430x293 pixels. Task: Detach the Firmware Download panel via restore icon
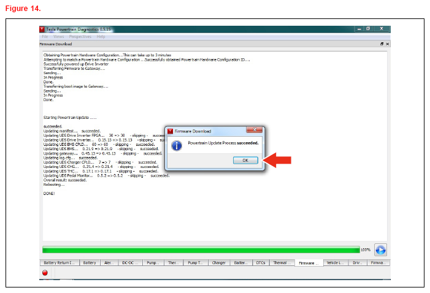pos(382,44)
